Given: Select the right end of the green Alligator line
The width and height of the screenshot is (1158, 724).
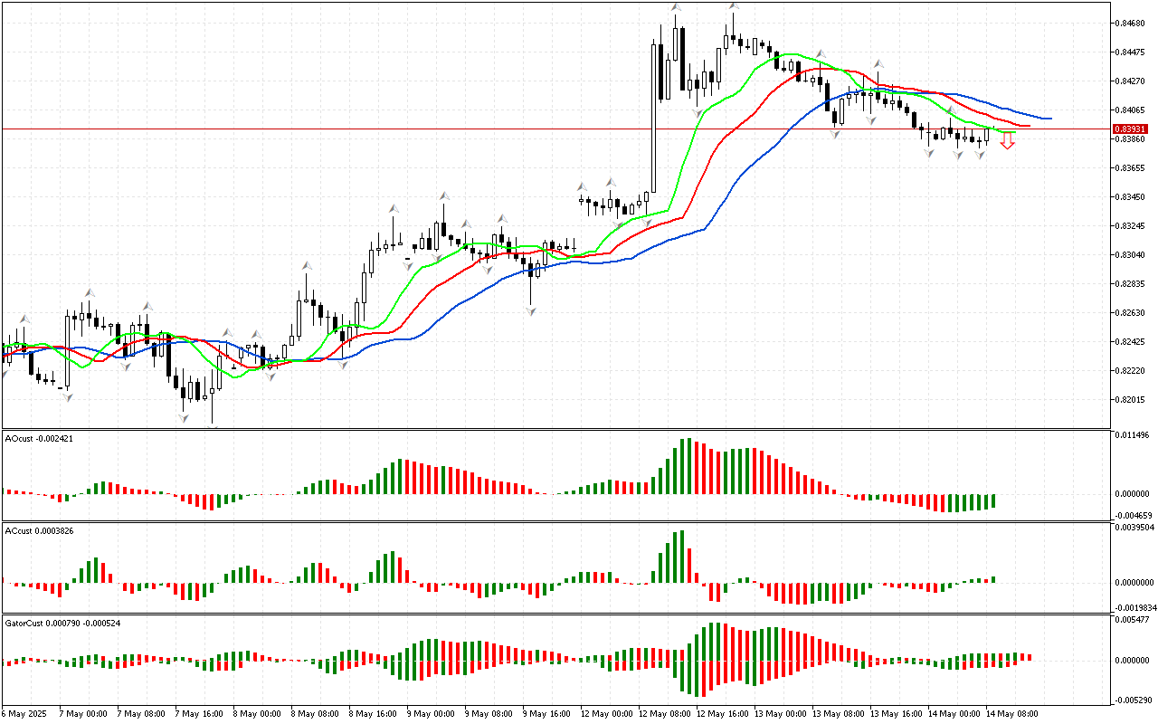Looking at the screenshot, I should pos(1013,132).
